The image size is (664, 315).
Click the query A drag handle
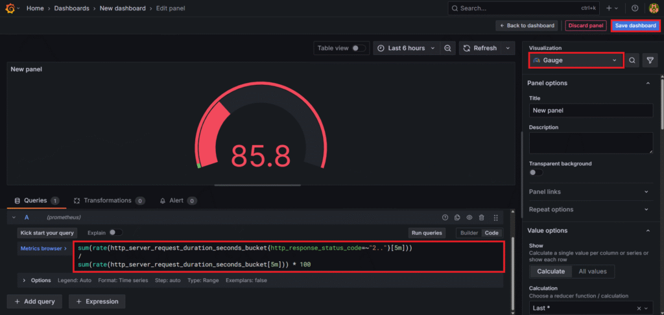(496, 217)
